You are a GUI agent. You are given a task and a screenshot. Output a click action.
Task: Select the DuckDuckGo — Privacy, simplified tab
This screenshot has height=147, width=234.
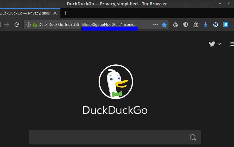(30, 13)
